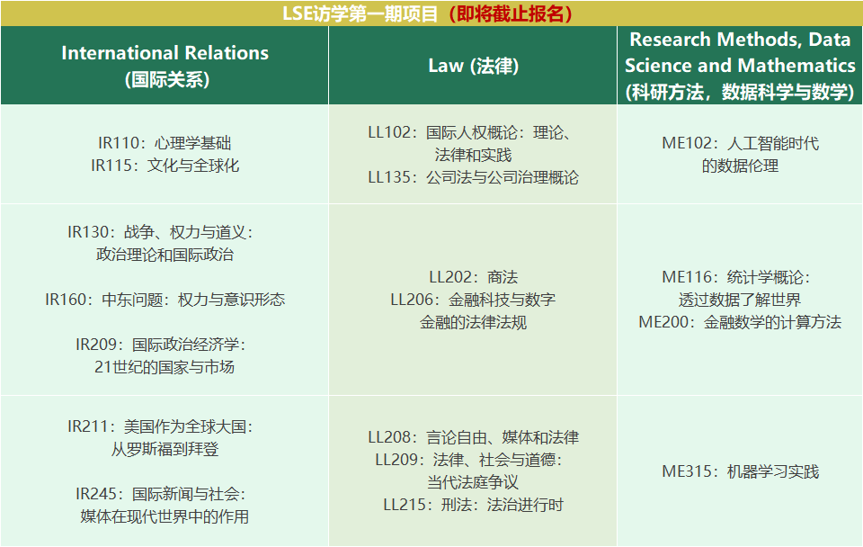Select the International Relations column header
Image resolution: width=863 pixels, height=547 pixels.
165,66
